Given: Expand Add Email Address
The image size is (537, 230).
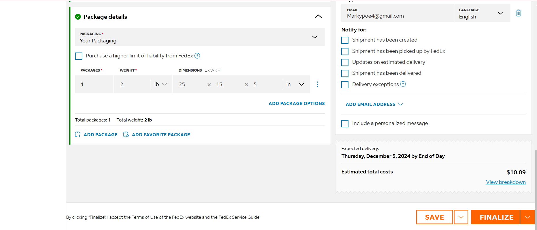Looking at the screenshot, I should [374, 104].
